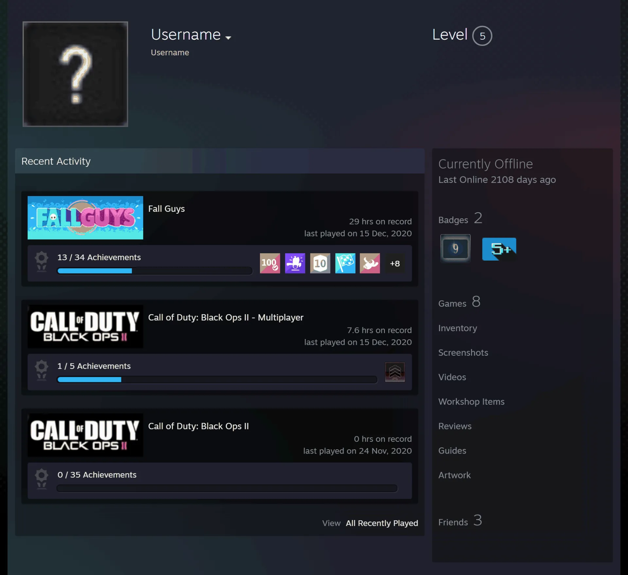628x575 pixels.
Task: Open Fall Guys 13 / 34 Achievements
Action: pyautogui.click(x=99, y=257)
